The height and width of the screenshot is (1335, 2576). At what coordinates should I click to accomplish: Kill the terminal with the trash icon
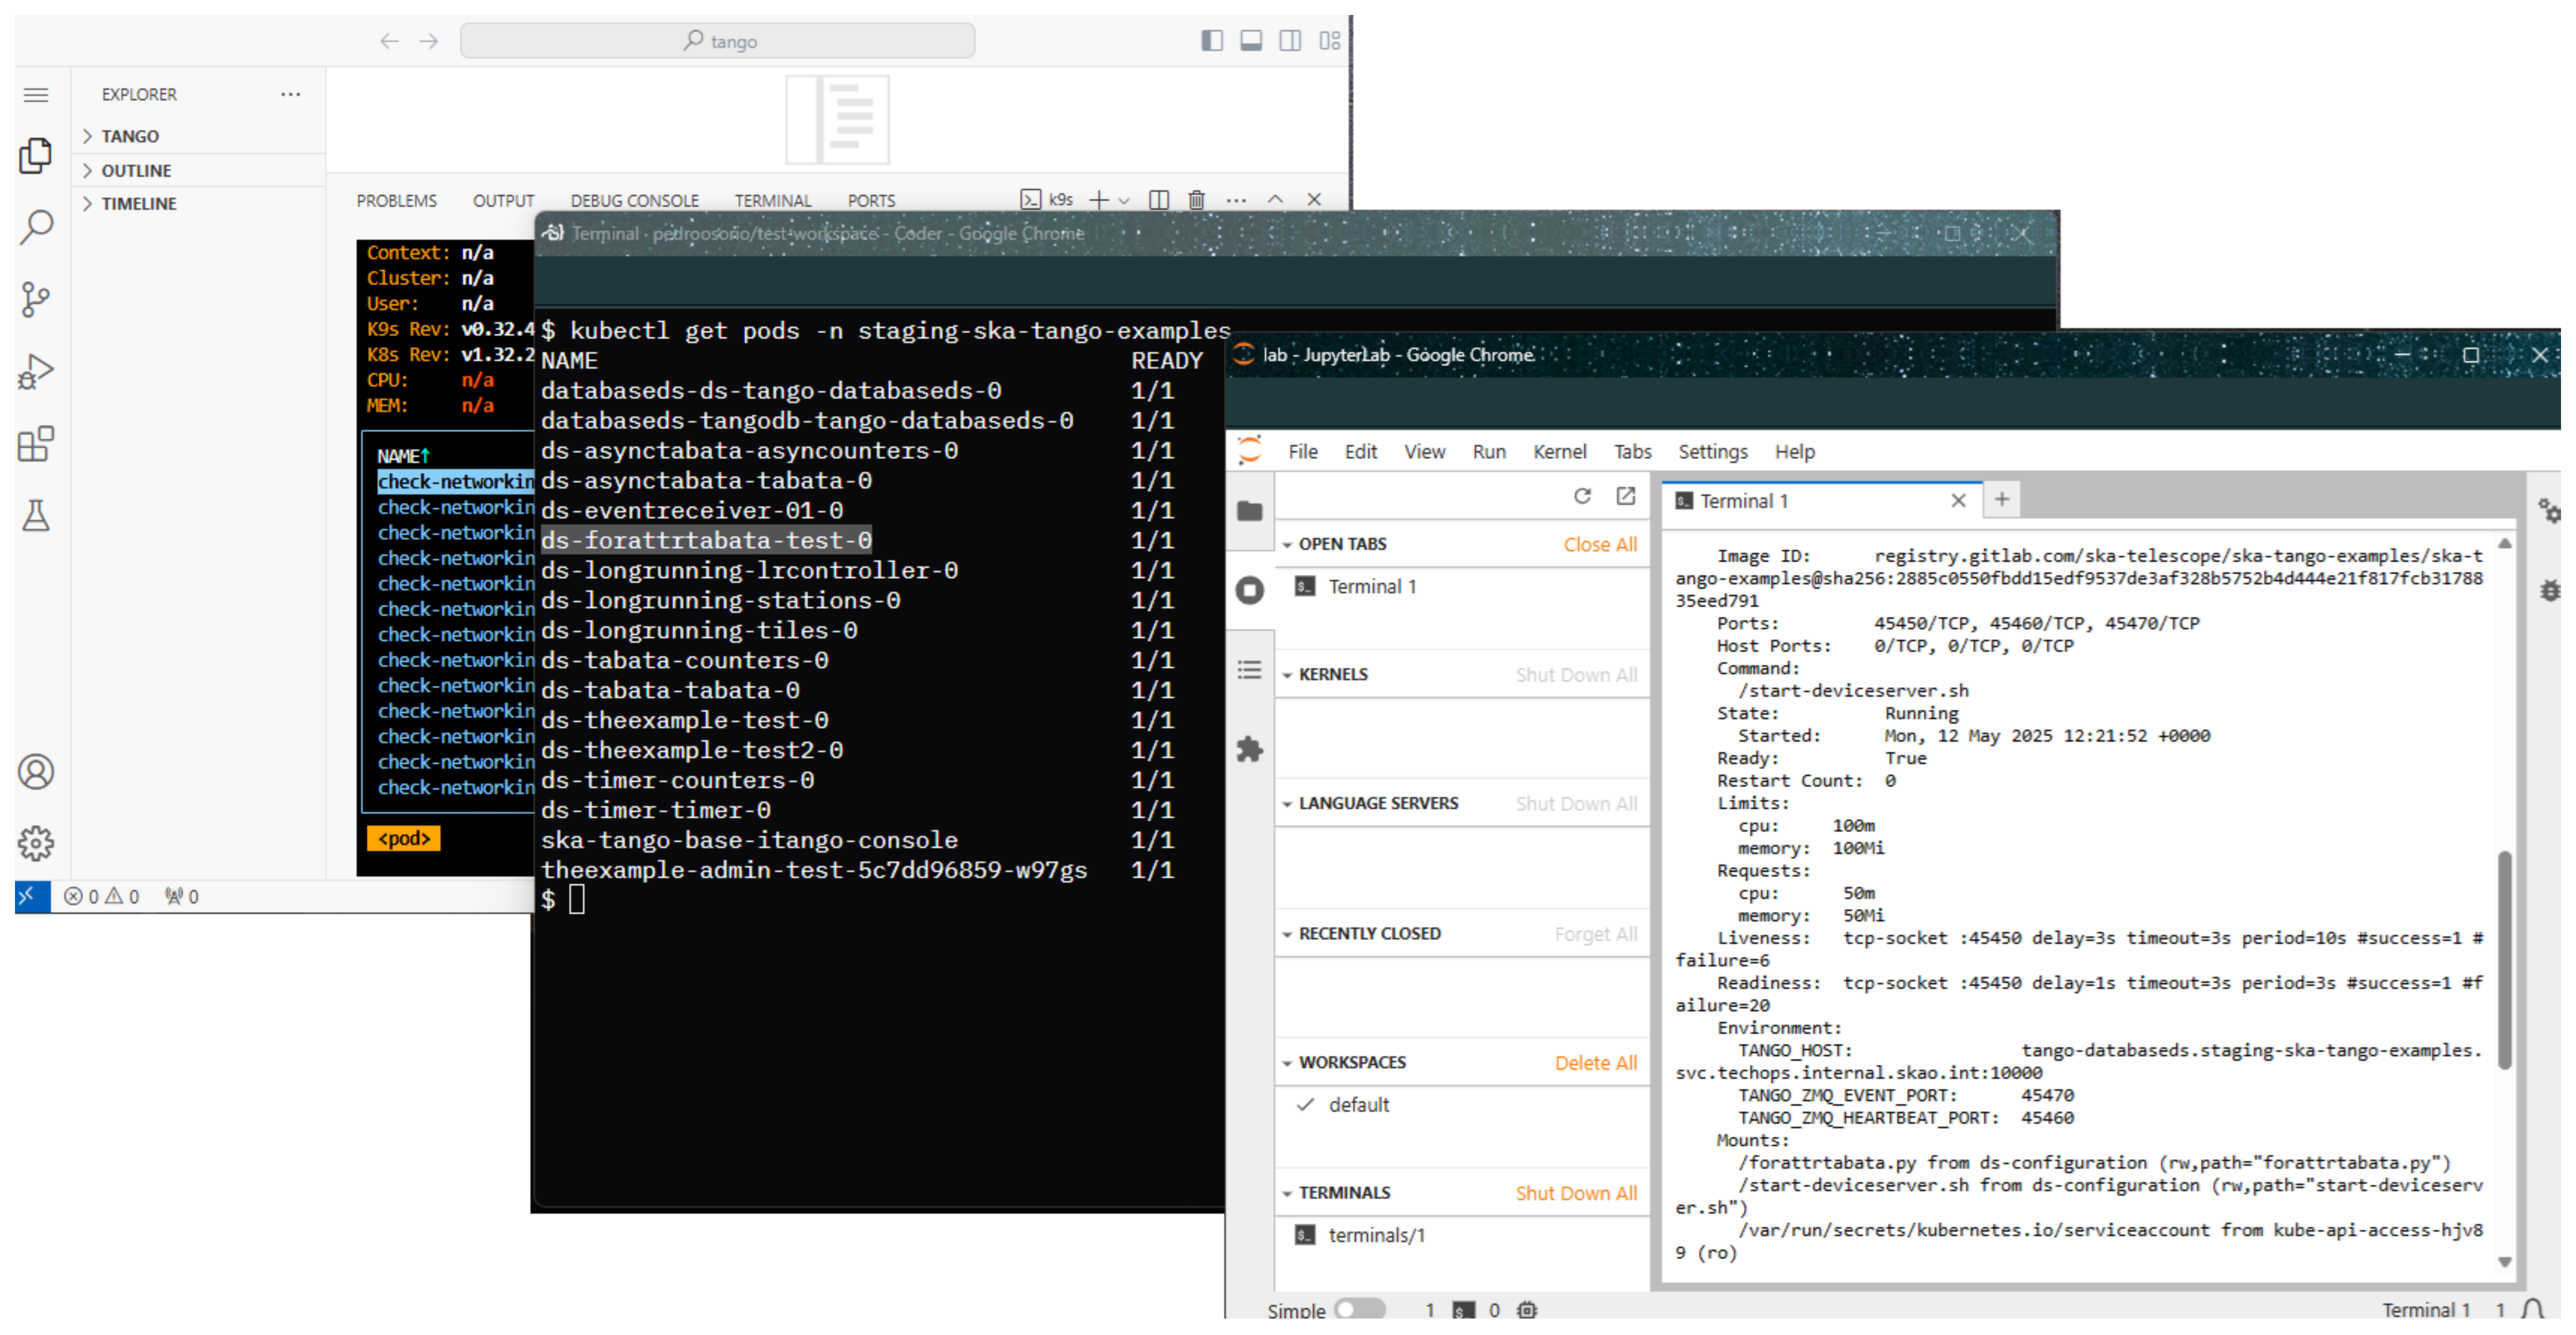pos(1197,200)
